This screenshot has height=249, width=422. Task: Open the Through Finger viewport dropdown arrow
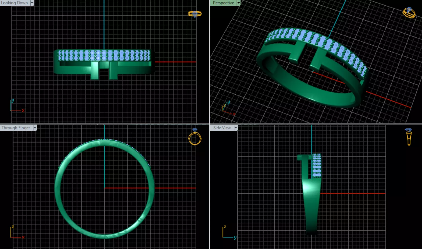pos(35,128)
